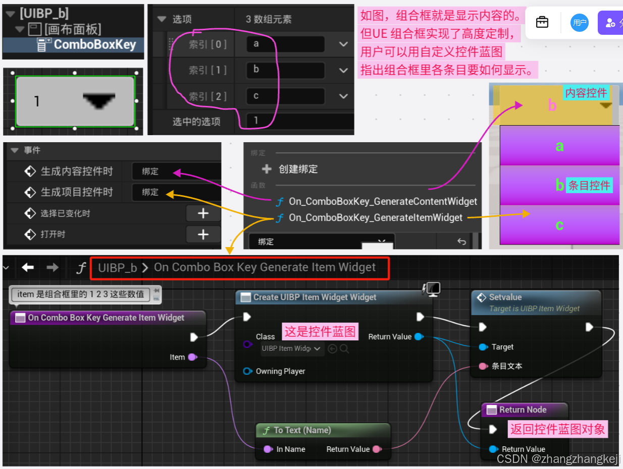The height and width of the screenshot is (469, 623).
Task: Click the Owning Player input pin
Action: click(247, 371)
